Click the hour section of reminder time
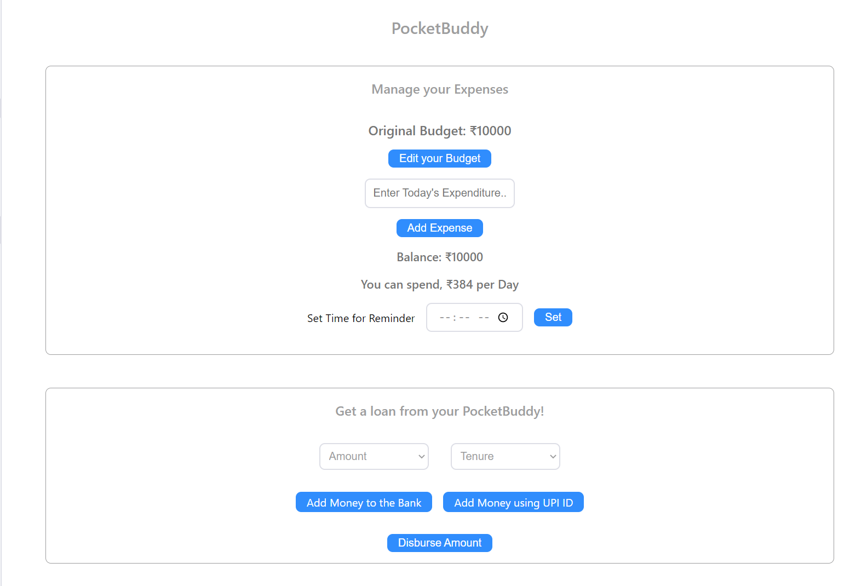This screenshot has height=586, width=867. coord(445,317)
